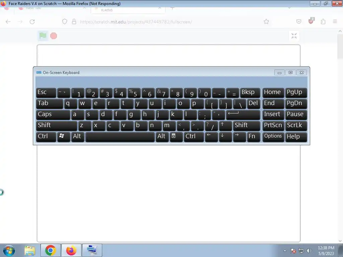Click the Action Center flag tray icon

[293, 251]
